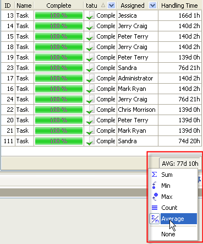Image resolution: width=203 pixels, height=244 pixels.
Task: Click Mark Ryan in task 21 row
Action: coord(132,131)
